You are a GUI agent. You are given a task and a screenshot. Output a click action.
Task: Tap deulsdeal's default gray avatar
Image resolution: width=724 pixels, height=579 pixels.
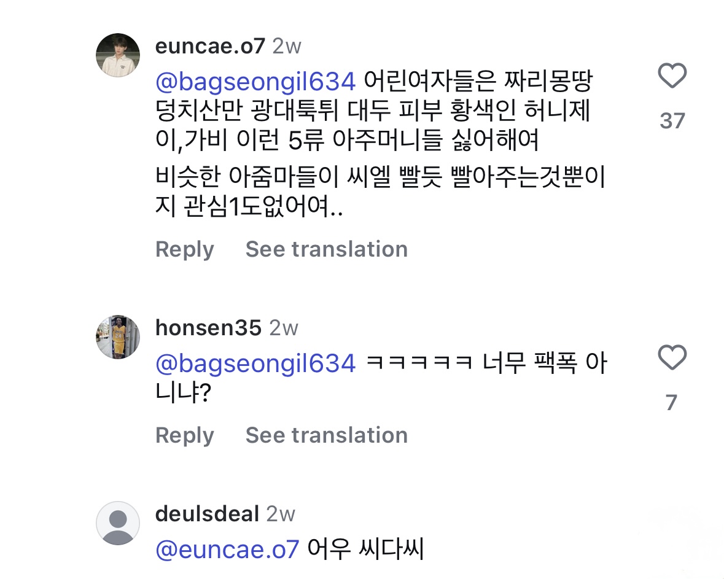click(x=119, y=523)
